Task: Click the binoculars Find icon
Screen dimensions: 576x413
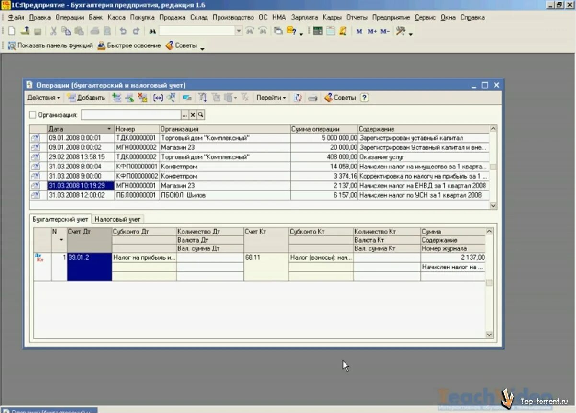Action: (x=153, y=31)
